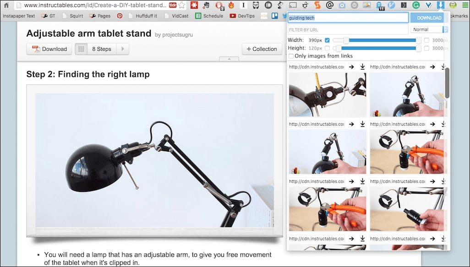Open the Huffduff it bookmark
The height and width of the screenshot is (267, 470).
tap(142, 16)
